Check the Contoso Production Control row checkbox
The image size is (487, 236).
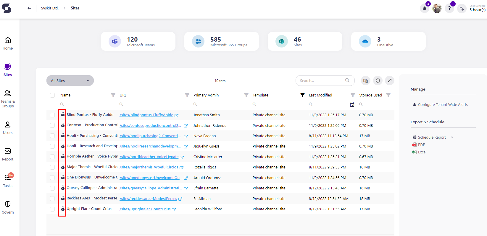(52, 125)
